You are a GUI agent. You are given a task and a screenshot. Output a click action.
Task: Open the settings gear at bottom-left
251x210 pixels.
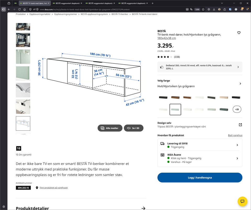[x=4, y=207]
